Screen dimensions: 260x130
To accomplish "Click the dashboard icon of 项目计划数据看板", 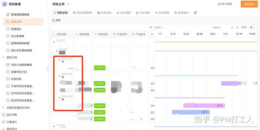I will [x=8, y=65].
